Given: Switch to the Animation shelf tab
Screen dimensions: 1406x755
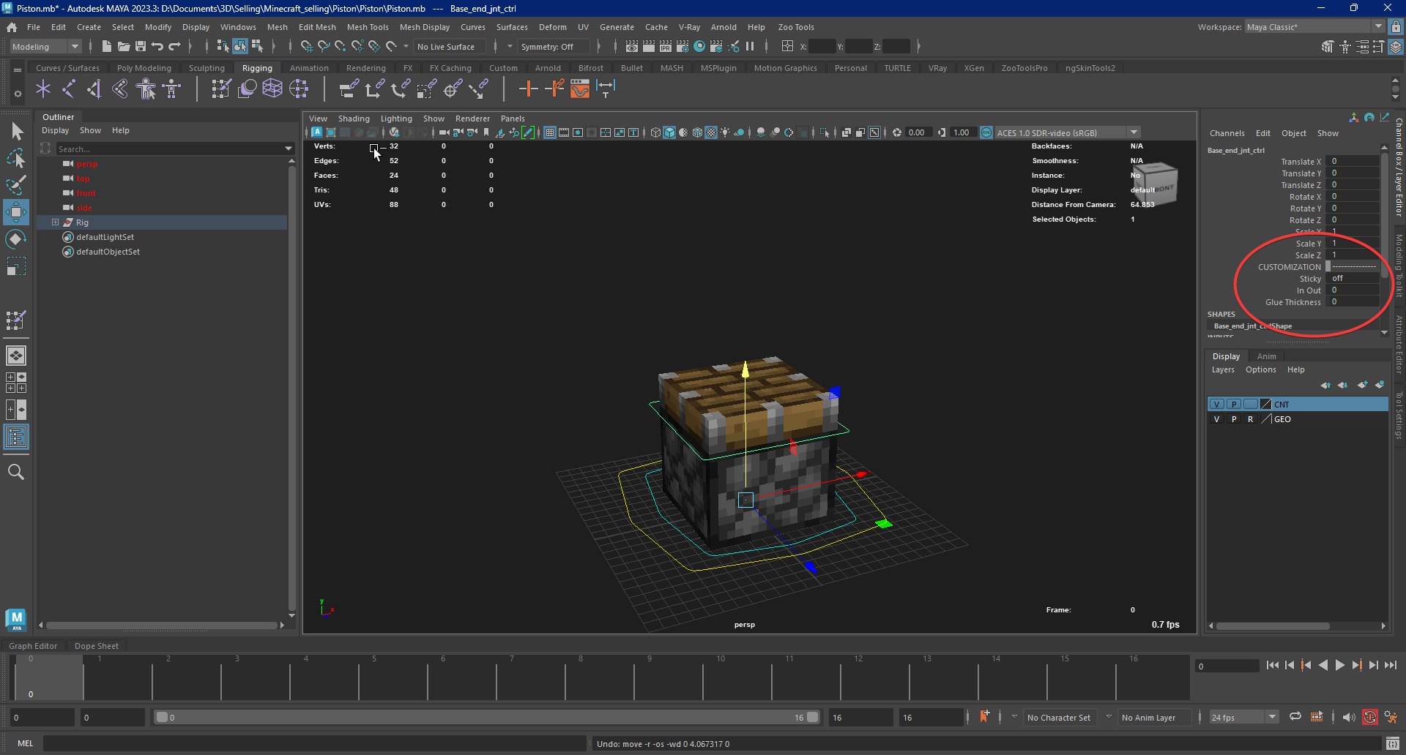Looking at the screenshot, I should (309, 68).
